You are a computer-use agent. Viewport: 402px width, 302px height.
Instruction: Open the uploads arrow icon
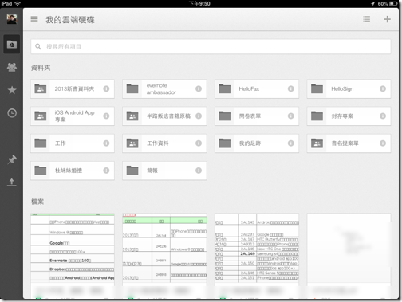pos(12,182)
